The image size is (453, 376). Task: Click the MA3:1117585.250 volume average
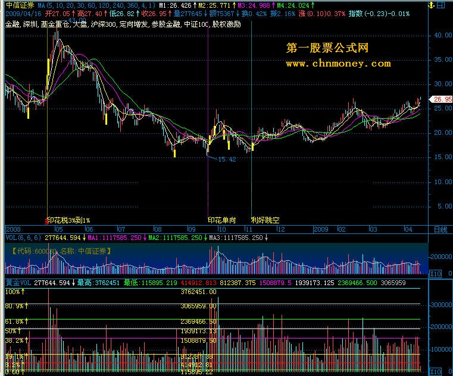238,238
